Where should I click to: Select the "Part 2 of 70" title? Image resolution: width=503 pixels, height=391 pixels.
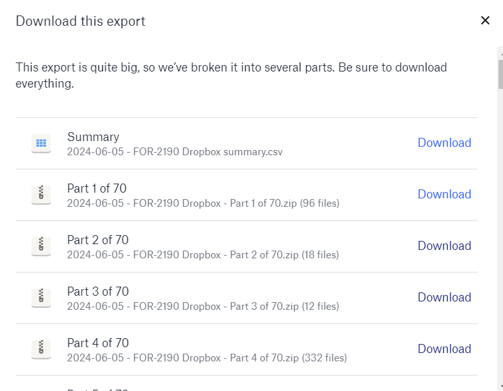pyautogui.click(x=98, y=240)
